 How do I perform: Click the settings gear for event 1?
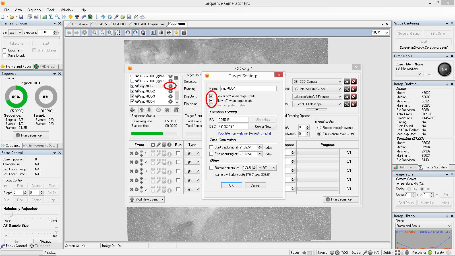[x=137, y=153]
